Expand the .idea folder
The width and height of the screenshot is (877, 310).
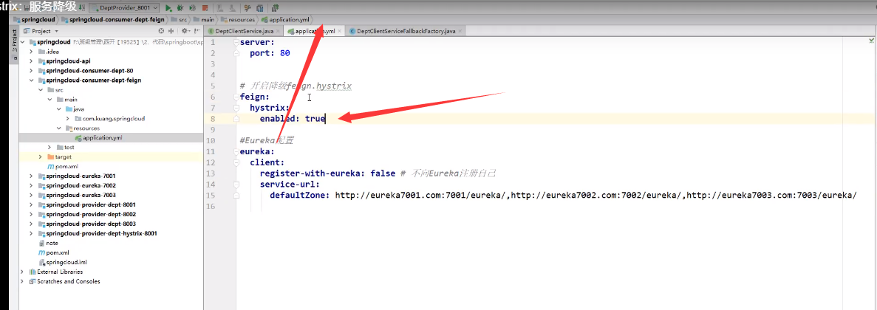tap(31, 52)
